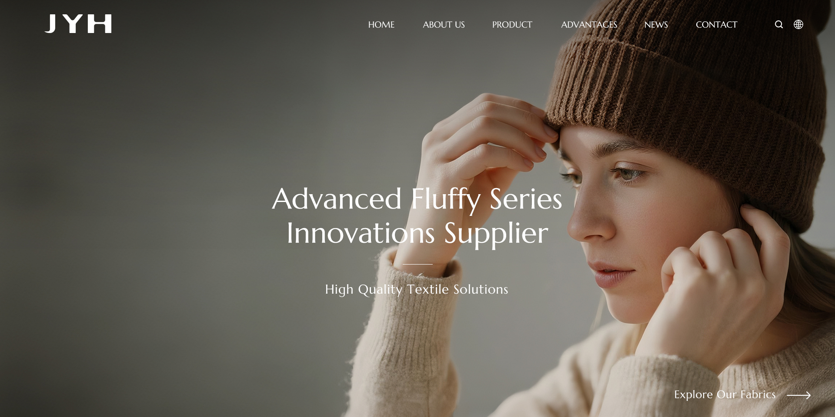835x417 pixels.
Task: Click the short divider line under headline
Action: [417, 264]
